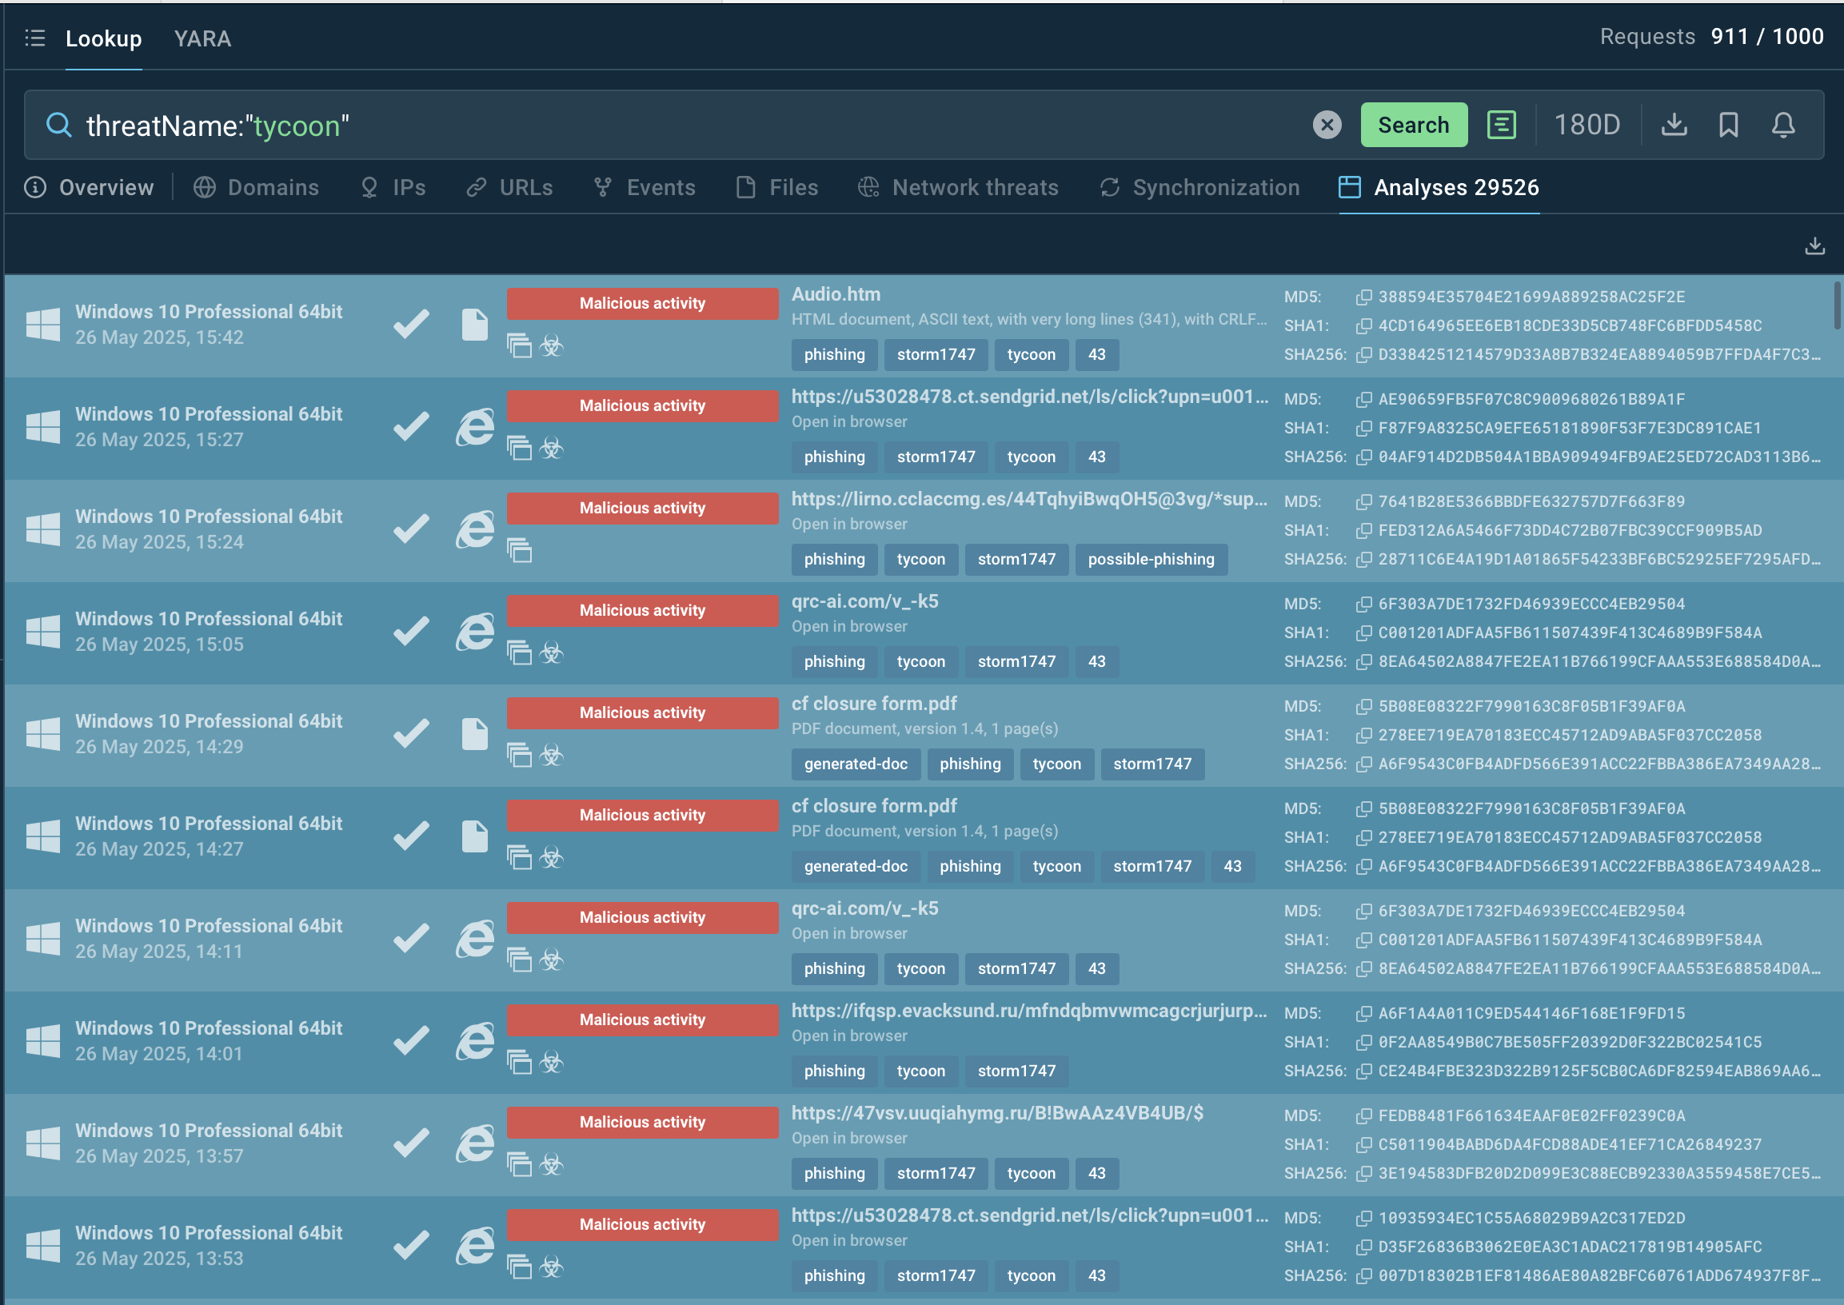Open the sendgrid link analysis from 15:27
This screenshot has width=1844, height=1305.
pyautogui.click(x=1029, y=397)
